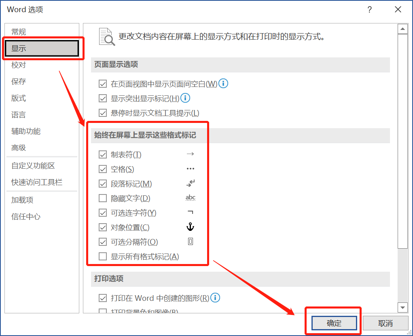
Task: Open the 校对 category
Action: point(42,65)
